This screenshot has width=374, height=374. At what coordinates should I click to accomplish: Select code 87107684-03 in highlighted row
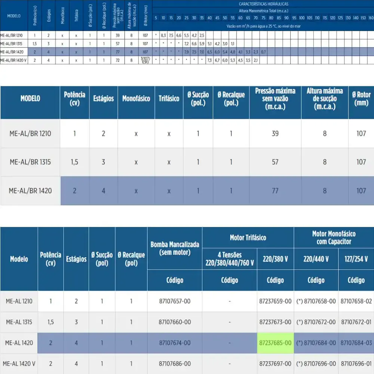[x=356, y=343]
